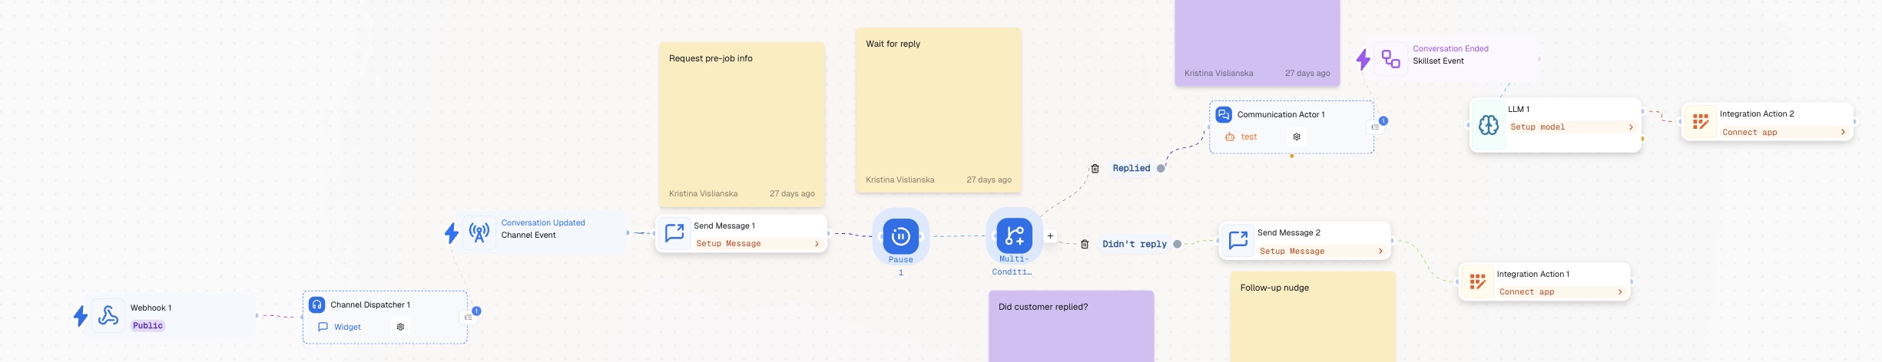1882x362 pixels.
Task: Click the Send Message 1 title
Action: click(724, 225)
